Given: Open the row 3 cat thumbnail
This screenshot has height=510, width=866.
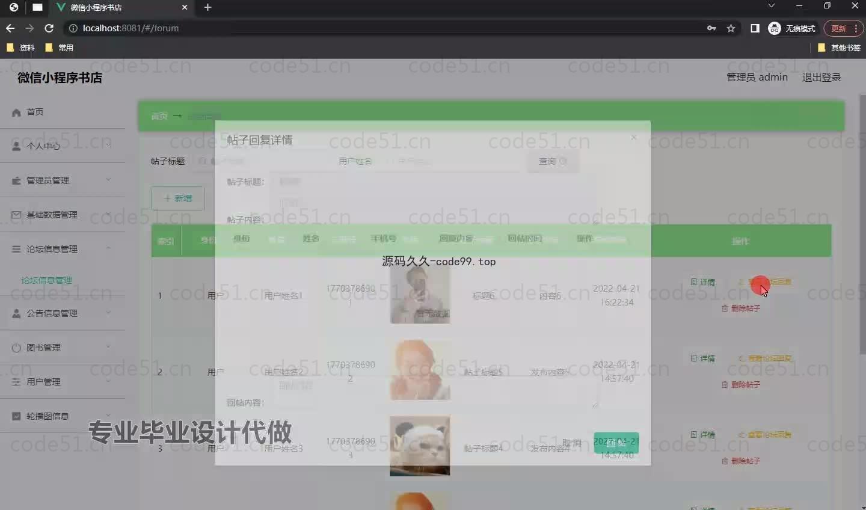Looking at the screenshot, I should tap(420, 446).
